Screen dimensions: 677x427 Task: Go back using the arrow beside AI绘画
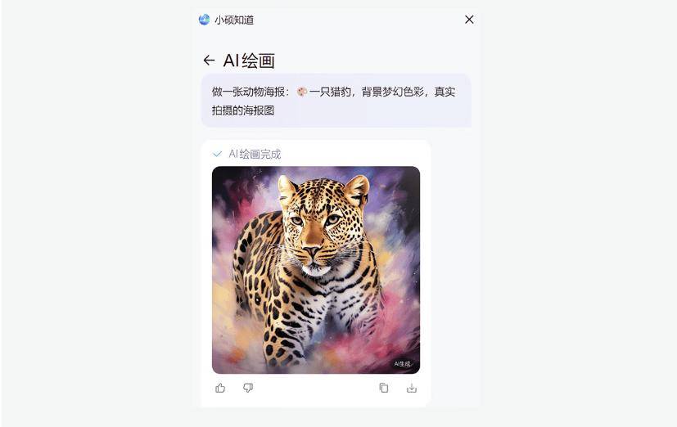click(209, 60)
